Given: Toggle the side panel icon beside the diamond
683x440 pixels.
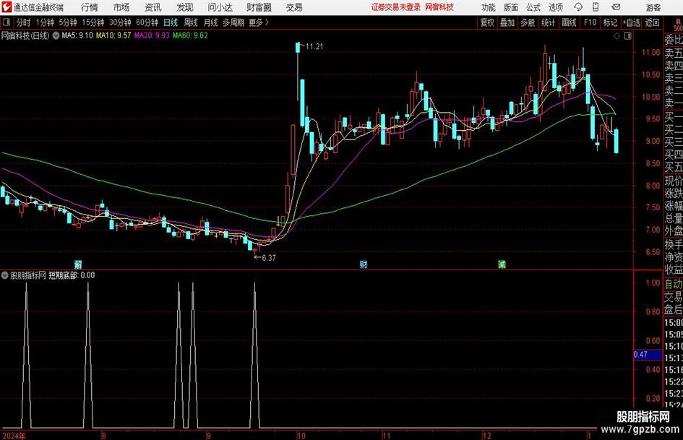Looking at the screenshot, I should [627, 36].
